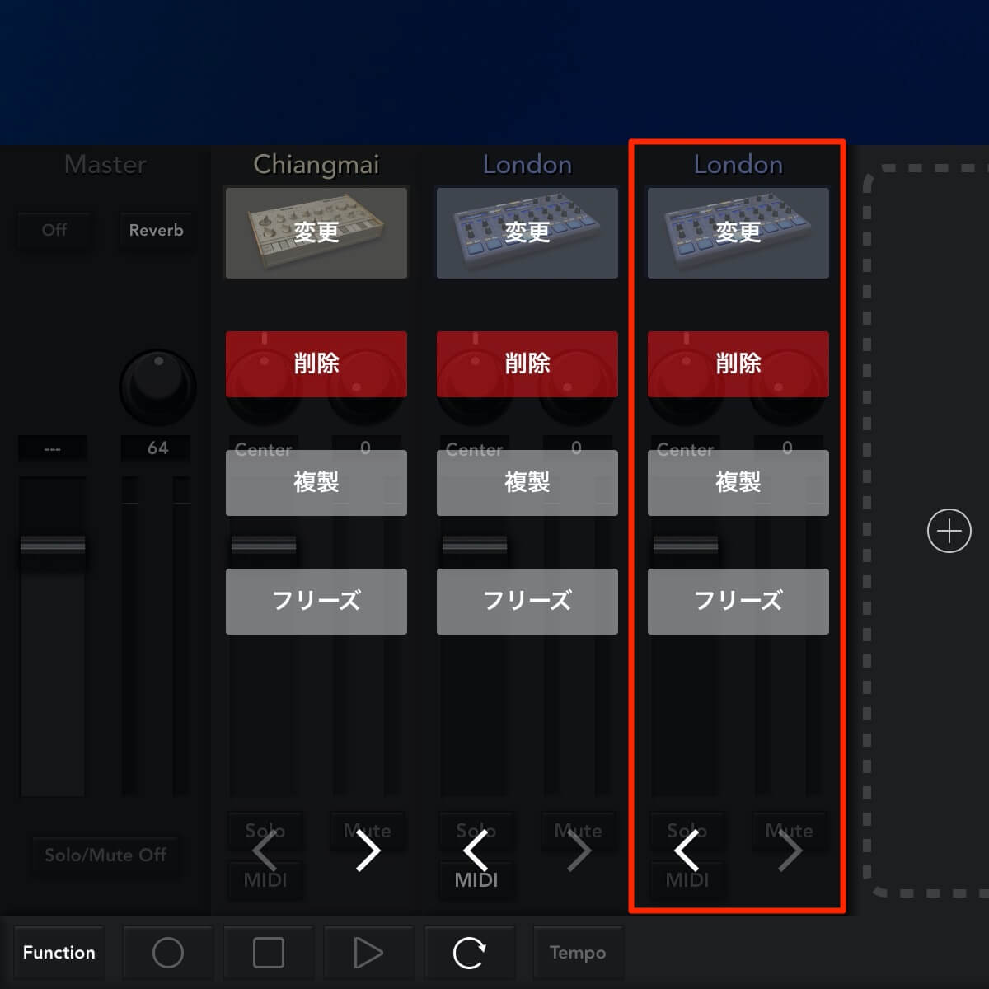
Task: Open the Function menu
Action: [x=59, y=953]
